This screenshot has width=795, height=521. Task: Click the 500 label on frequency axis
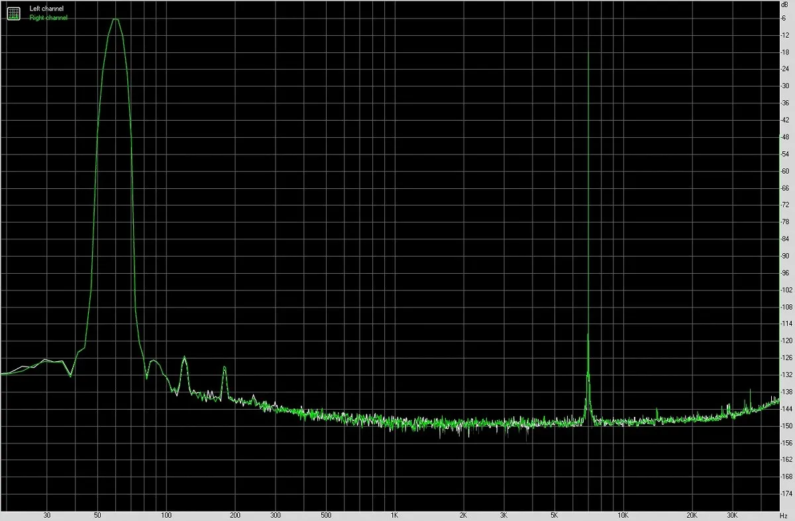point(325,515)
